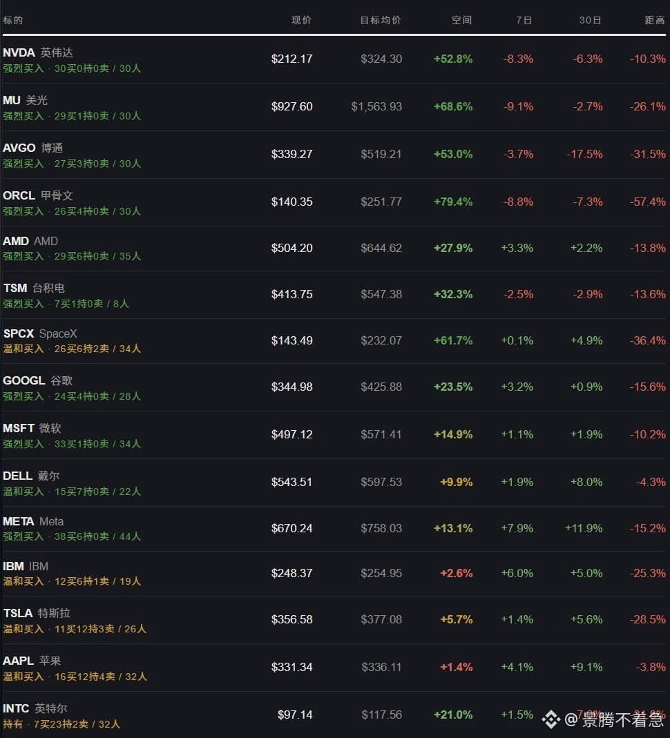
Task: Sort by 目标均价 column header
Action: point(381,20)
